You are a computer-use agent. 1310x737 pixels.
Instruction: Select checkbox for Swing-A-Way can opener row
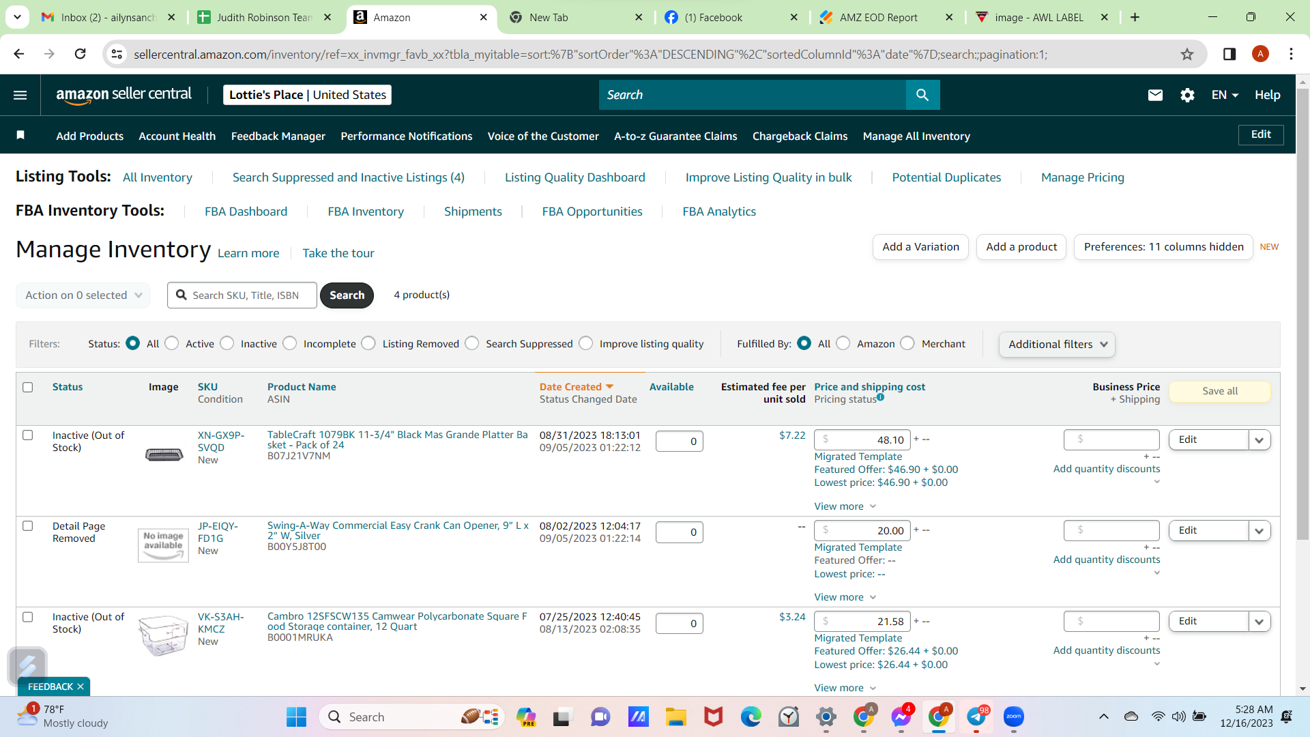click(28, 525)
